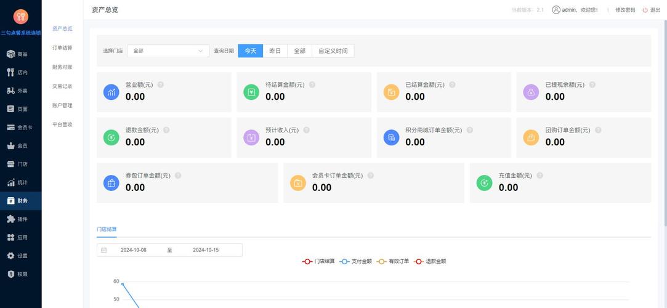Screen dimensions: 667x308
Task: Select 昨日 query date option
Action: coord(275,51)
